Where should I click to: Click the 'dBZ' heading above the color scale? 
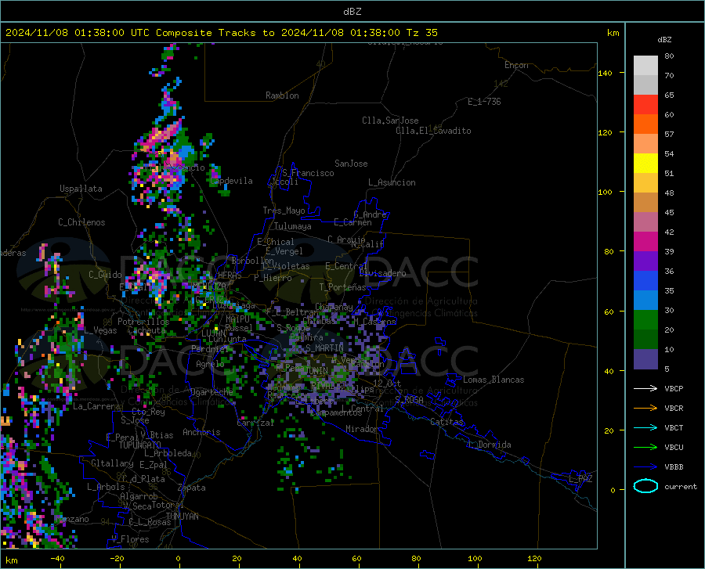tap(664, 39)
